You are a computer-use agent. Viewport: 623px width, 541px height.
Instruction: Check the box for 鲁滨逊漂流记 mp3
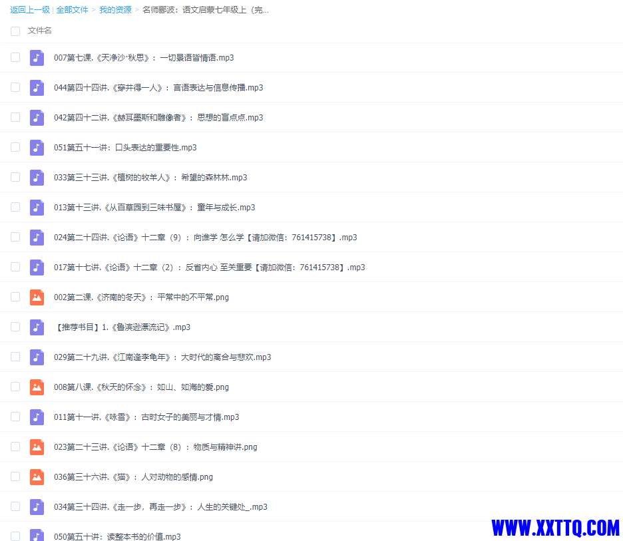click(15, 327)
